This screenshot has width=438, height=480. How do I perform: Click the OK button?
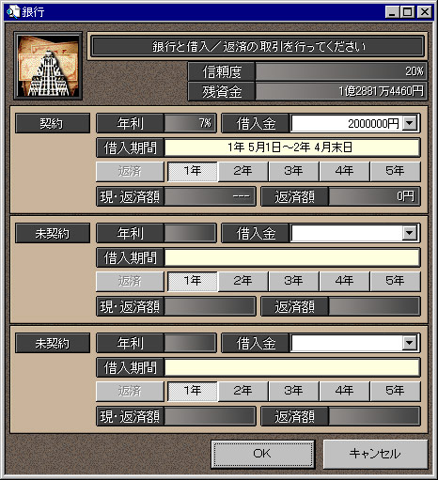(x=262, y=454)
